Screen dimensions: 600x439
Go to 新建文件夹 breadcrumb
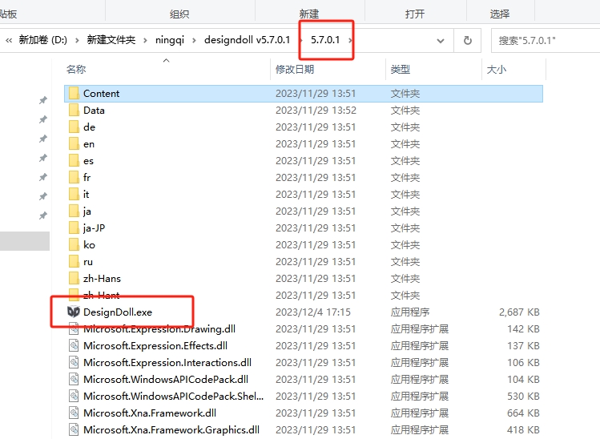click(111, 40)
